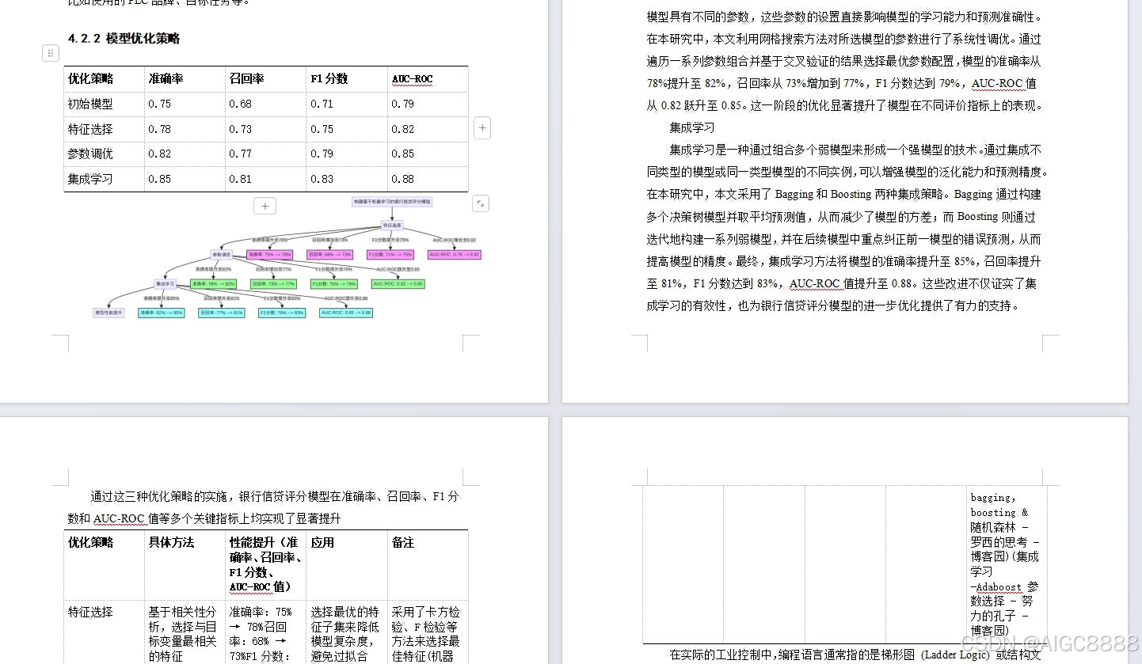This screenshot has width=1142, height=664.
Task: Click the 参数调优 node in the flowchart
Action: 223,255
